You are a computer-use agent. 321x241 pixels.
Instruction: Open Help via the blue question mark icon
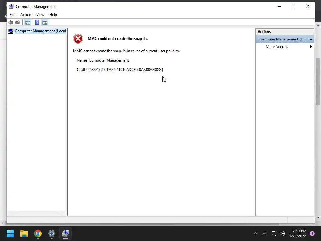tap(37, 22)
